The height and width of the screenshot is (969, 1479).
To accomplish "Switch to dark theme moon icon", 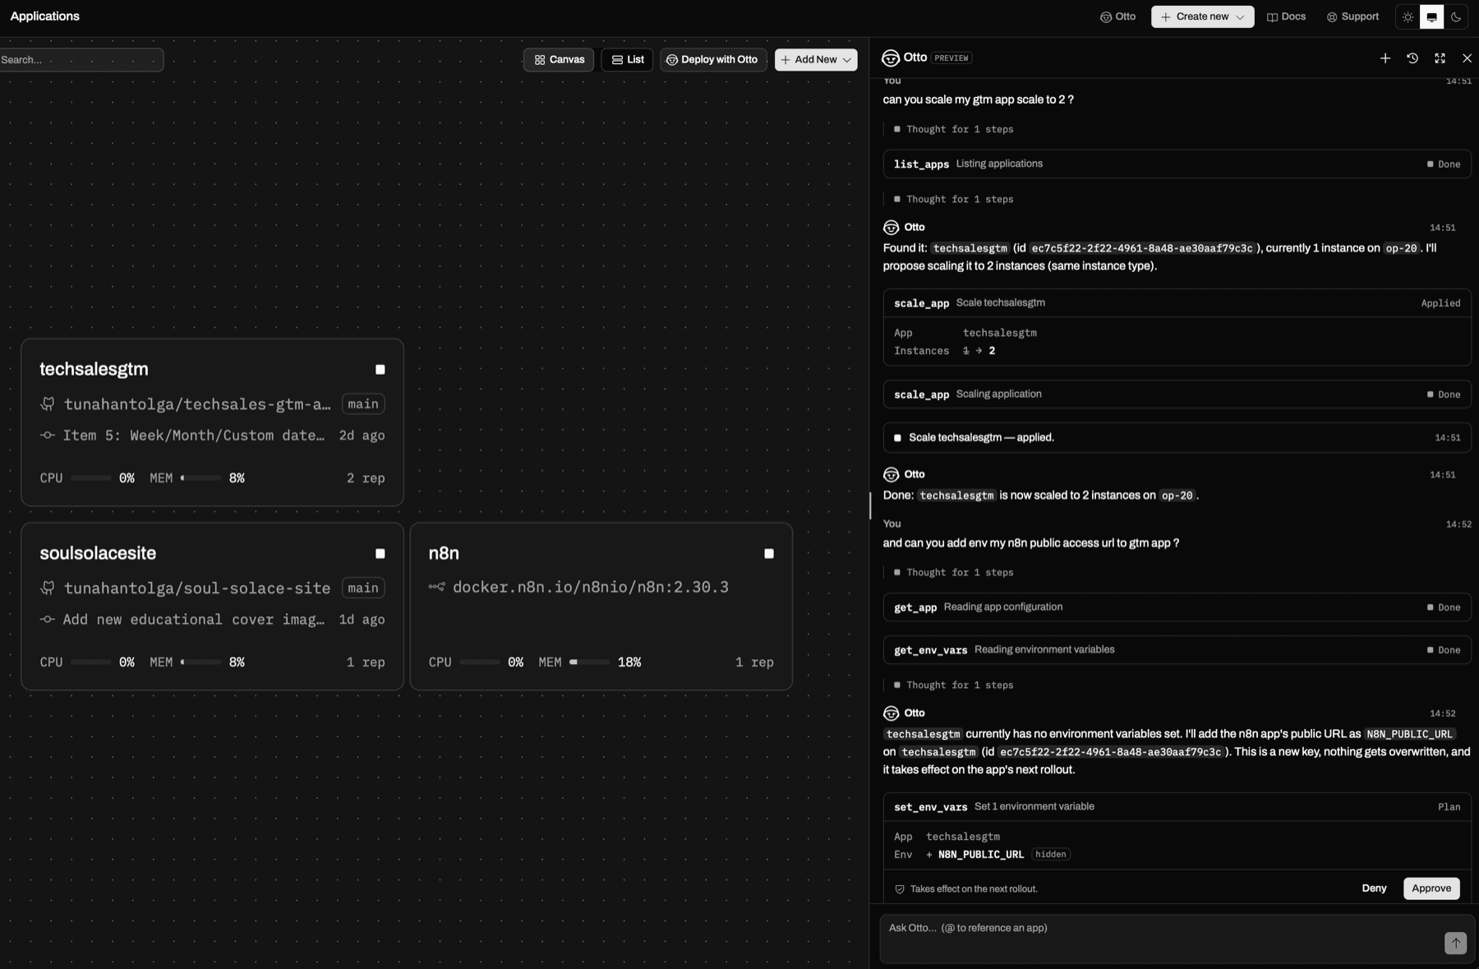I will click(x=1455, y=16).
